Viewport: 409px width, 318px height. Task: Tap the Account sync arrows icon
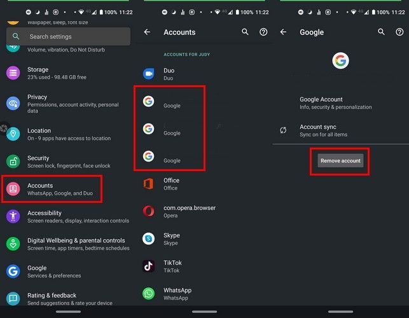click(283, 130)
